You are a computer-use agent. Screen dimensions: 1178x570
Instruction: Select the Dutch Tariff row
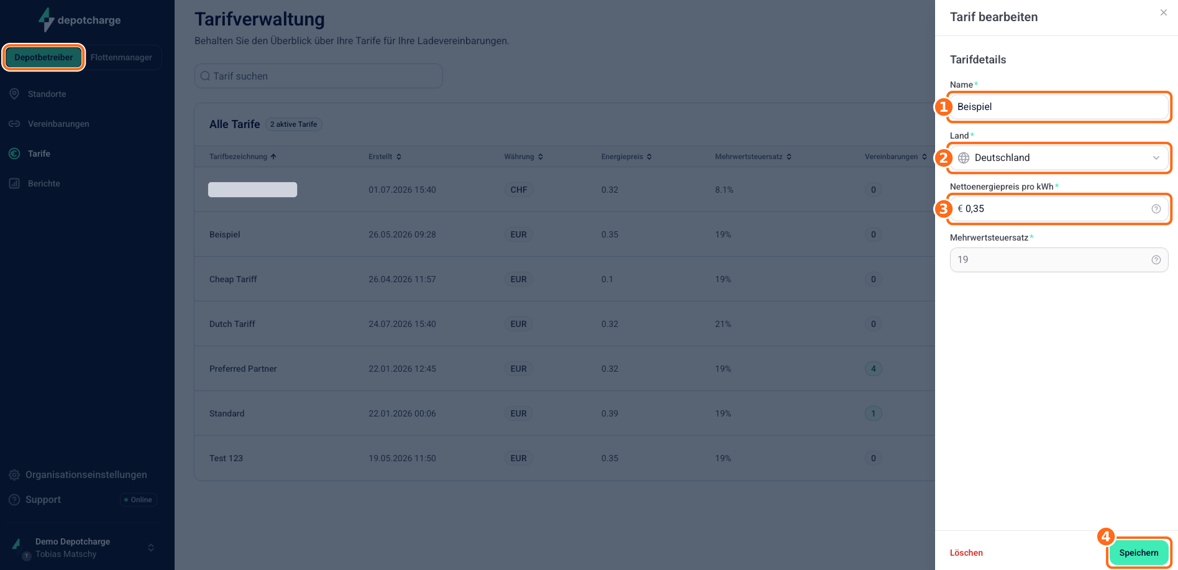click(x=564, y=324)
